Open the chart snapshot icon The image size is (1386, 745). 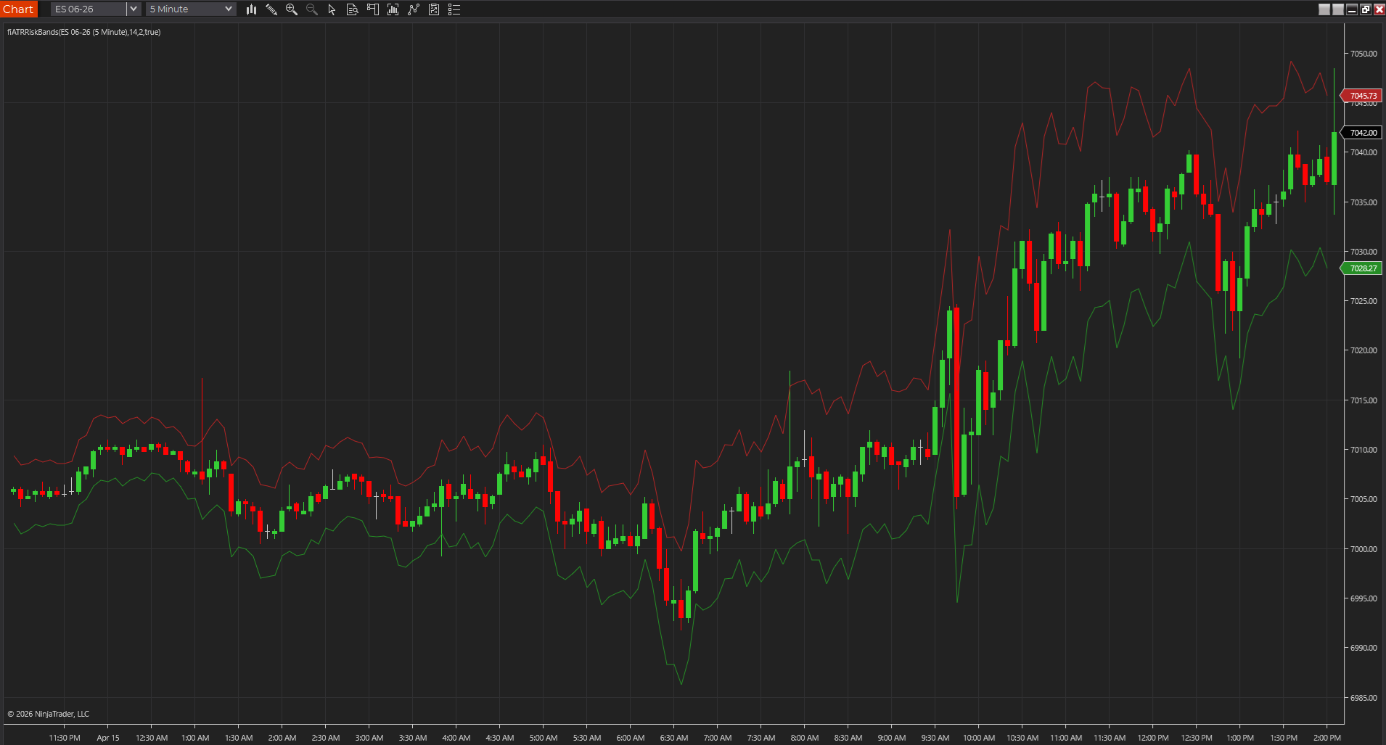pos(434,9)
